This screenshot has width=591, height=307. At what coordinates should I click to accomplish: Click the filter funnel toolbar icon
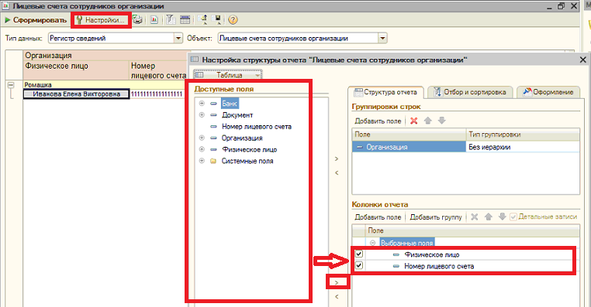click(171, 20)
